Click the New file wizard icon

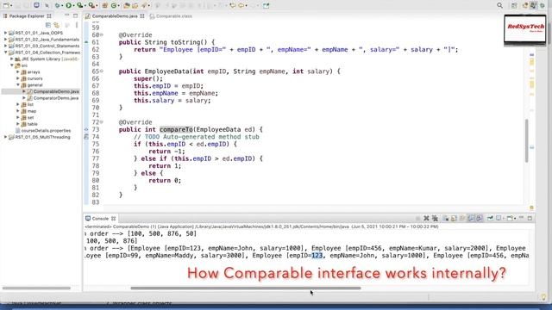point(6,5)
